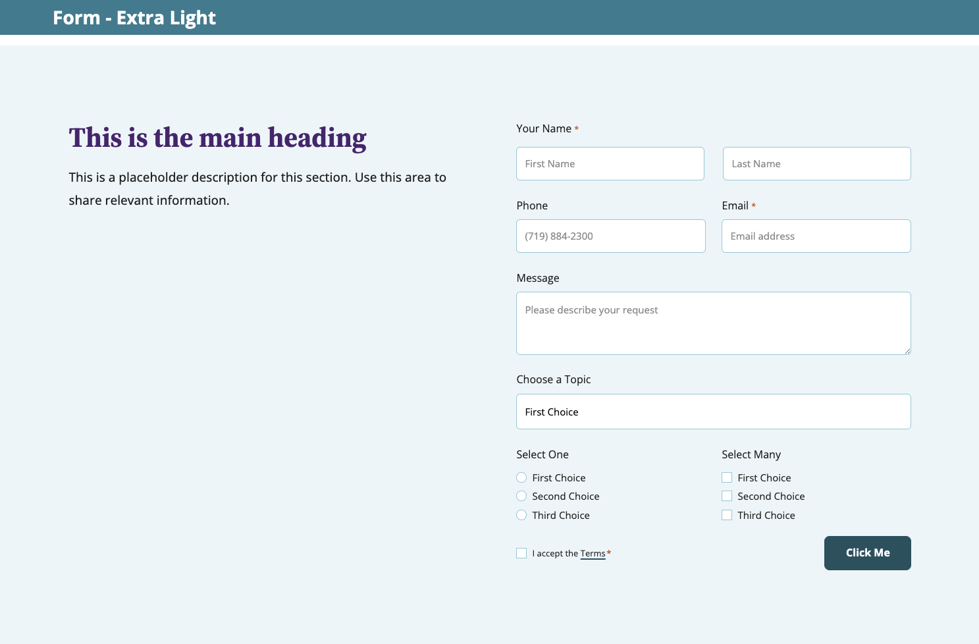Check First Choice under Select Many
979x644 pixels.
click(727, 477)
